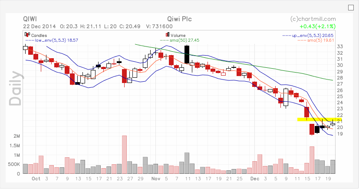
Task: Click the 22 Dec 2014 date text
Action: [40, 27]
